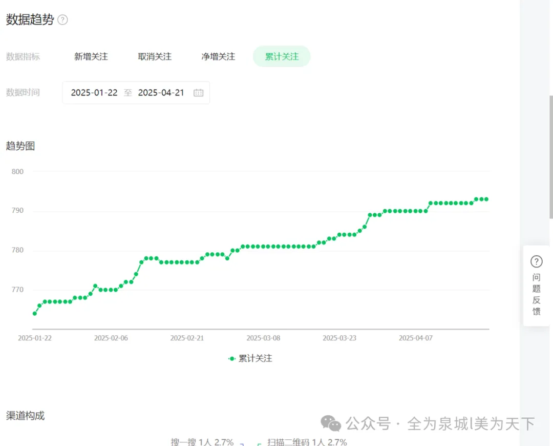Open the end date field showing 2025-04-21

pos(161,93)
